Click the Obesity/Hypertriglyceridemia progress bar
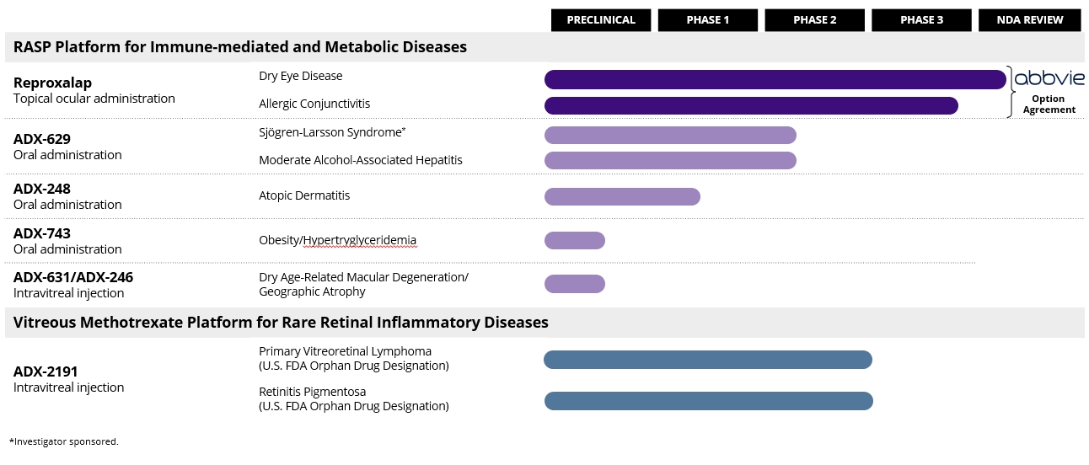Screen dimensions: 1089x465 tap(575, 240)
